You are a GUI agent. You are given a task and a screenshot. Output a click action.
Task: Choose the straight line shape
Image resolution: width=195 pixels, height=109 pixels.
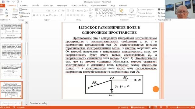pyautogui.click(x=100, y=10)
